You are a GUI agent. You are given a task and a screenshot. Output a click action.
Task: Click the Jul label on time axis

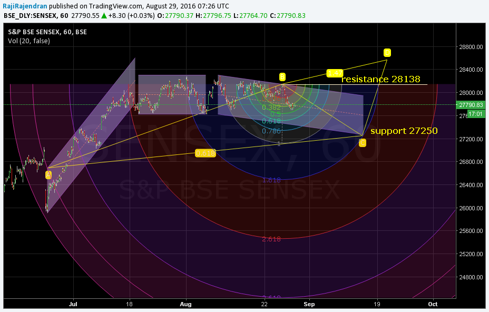tap(73, 304)
